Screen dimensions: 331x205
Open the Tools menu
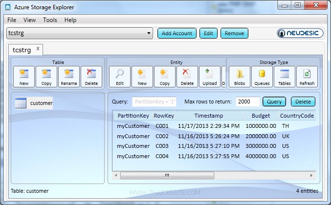pos(50,20)
